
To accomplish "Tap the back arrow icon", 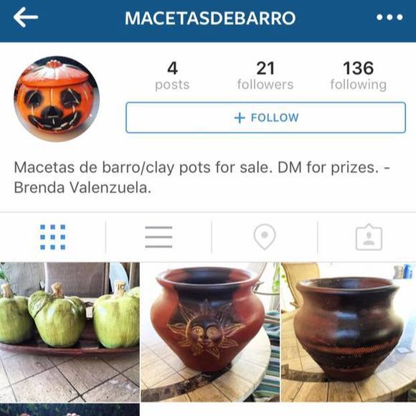I will [26, 17].
